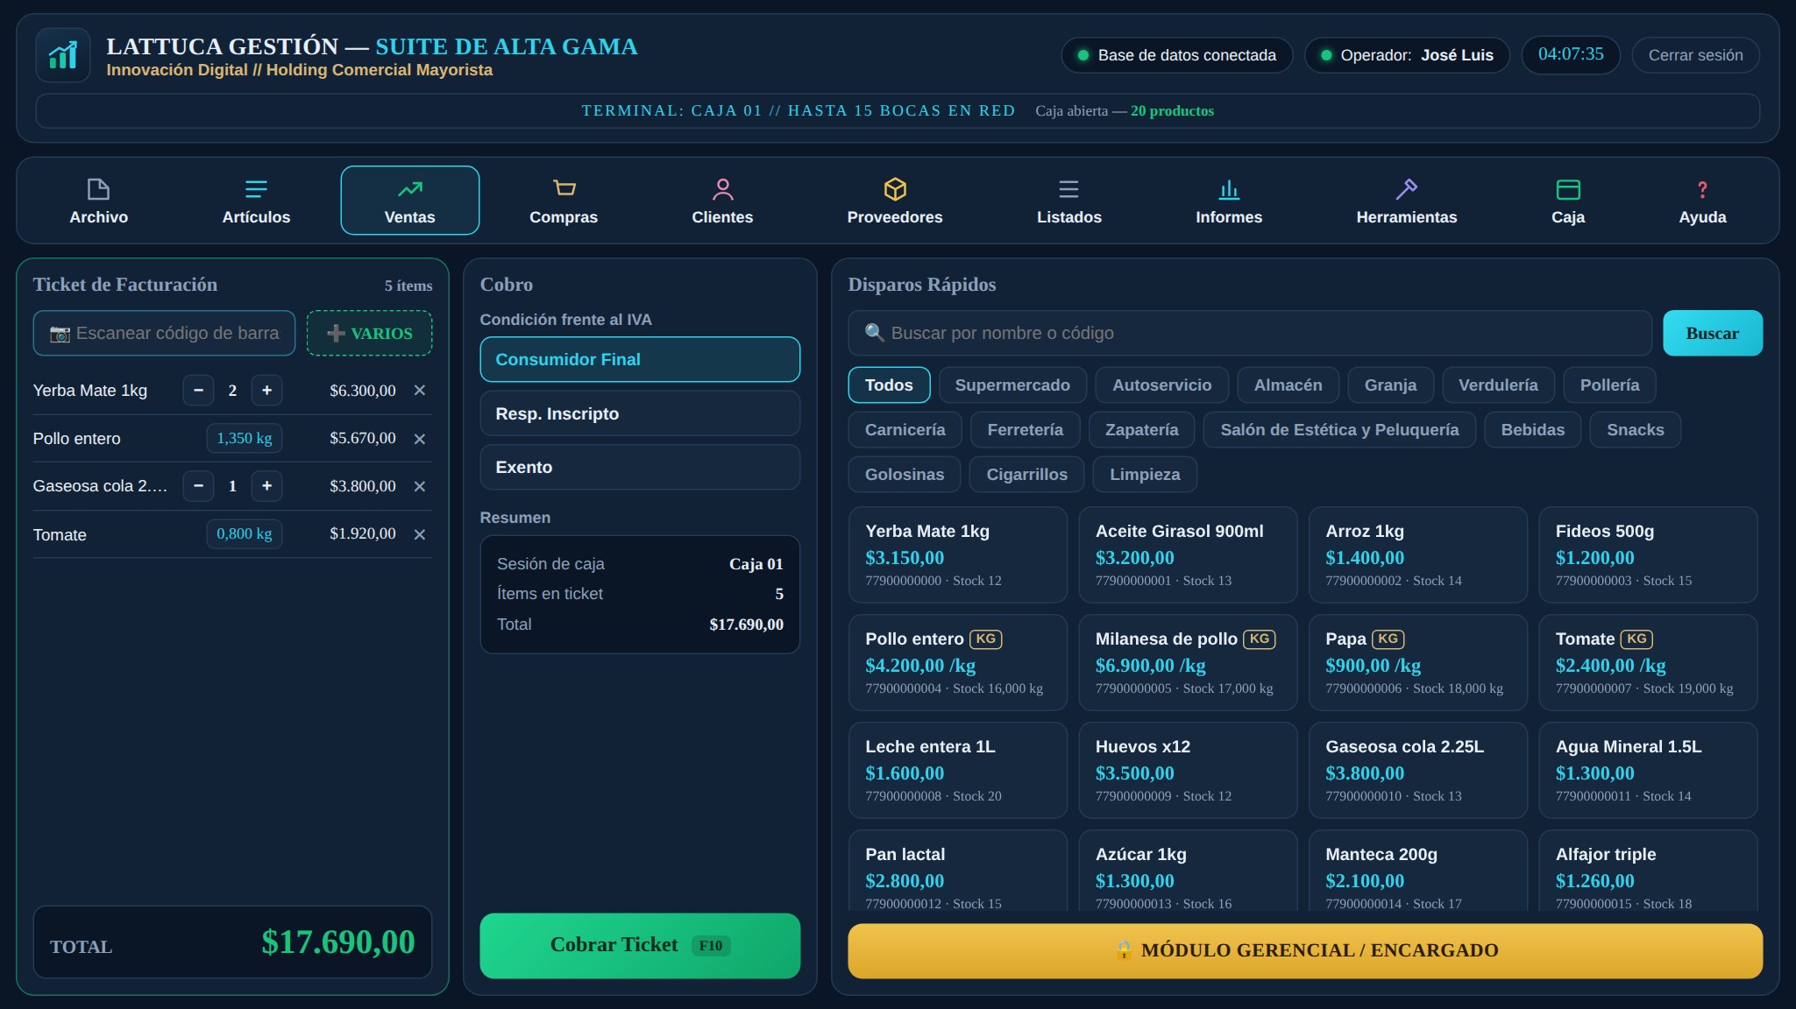Select Resp. Inscripto IVA condition
This screenshot has height=1009, width=1796.
[x=640, y=413]
